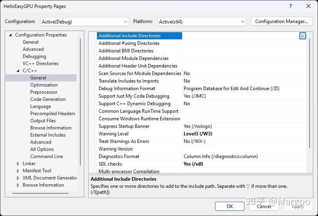Select the Debugging tree item

(34, 56)
